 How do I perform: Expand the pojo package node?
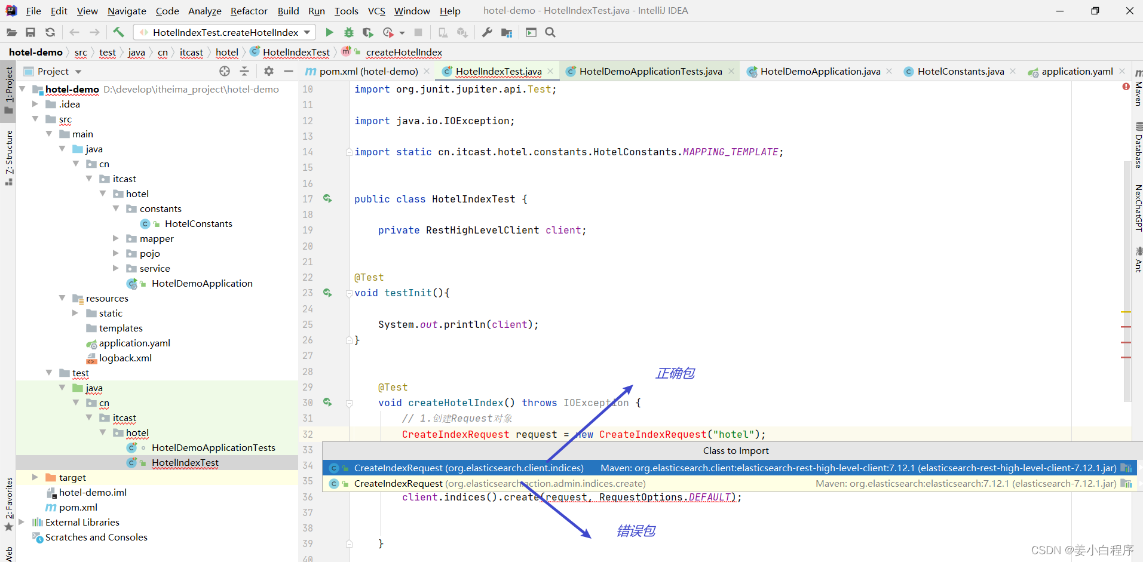[116, 253]
